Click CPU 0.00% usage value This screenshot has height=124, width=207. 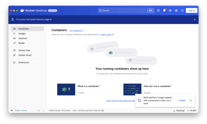click(x=66, y=110)
